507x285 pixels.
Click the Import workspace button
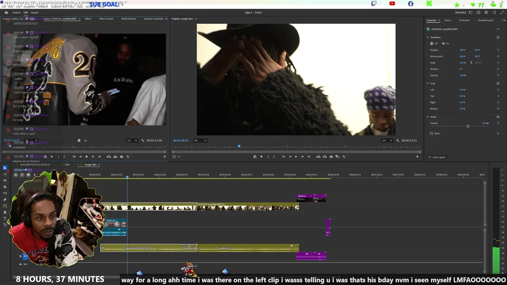(x=16, y=12)
